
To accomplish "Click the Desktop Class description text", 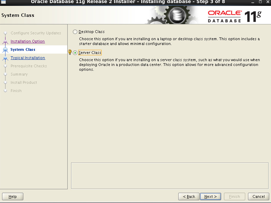I will pyautogui.click(x=169, y=41).
